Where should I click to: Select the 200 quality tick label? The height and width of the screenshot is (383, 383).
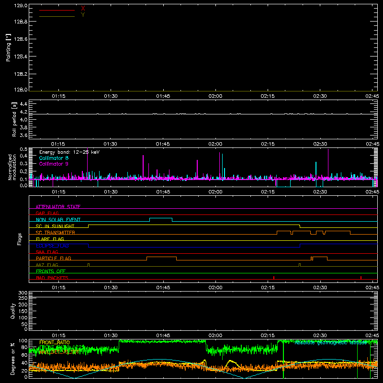coord(23,304)
